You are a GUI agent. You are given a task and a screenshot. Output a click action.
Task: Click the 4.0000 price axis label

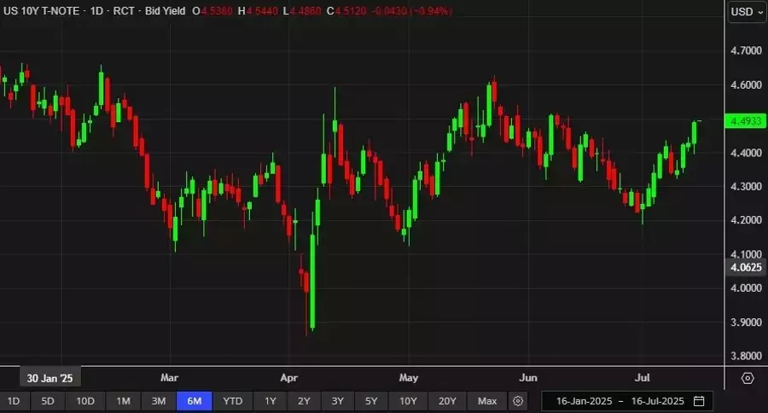(746, 288)
